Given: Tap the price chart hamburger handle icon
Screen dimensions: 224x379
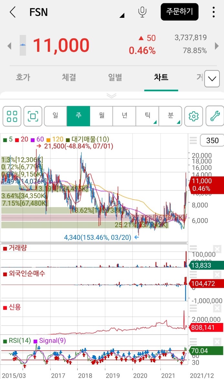Looking at the screenshot, I should 193,140.
